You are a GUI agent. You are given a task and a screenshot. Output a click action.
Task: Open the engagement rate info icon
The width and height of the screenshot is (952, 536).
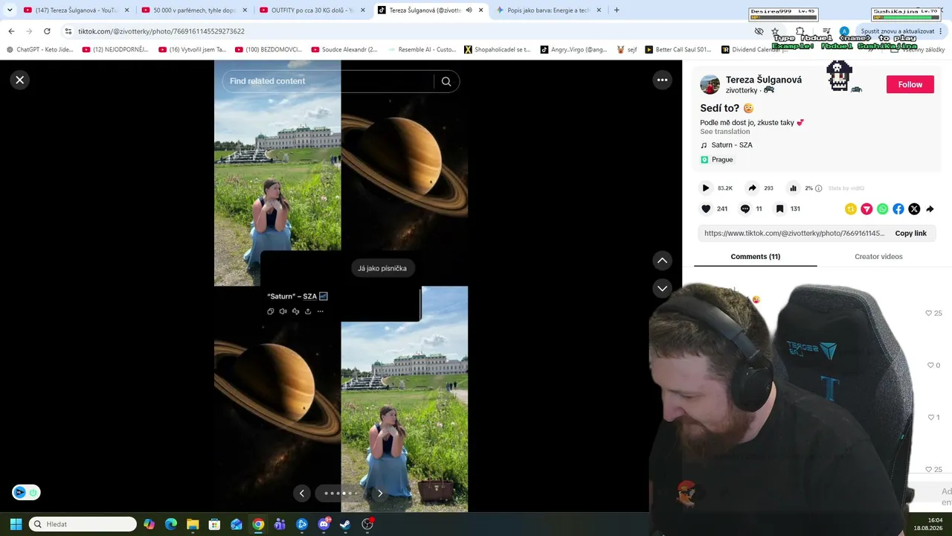[819, 188]
